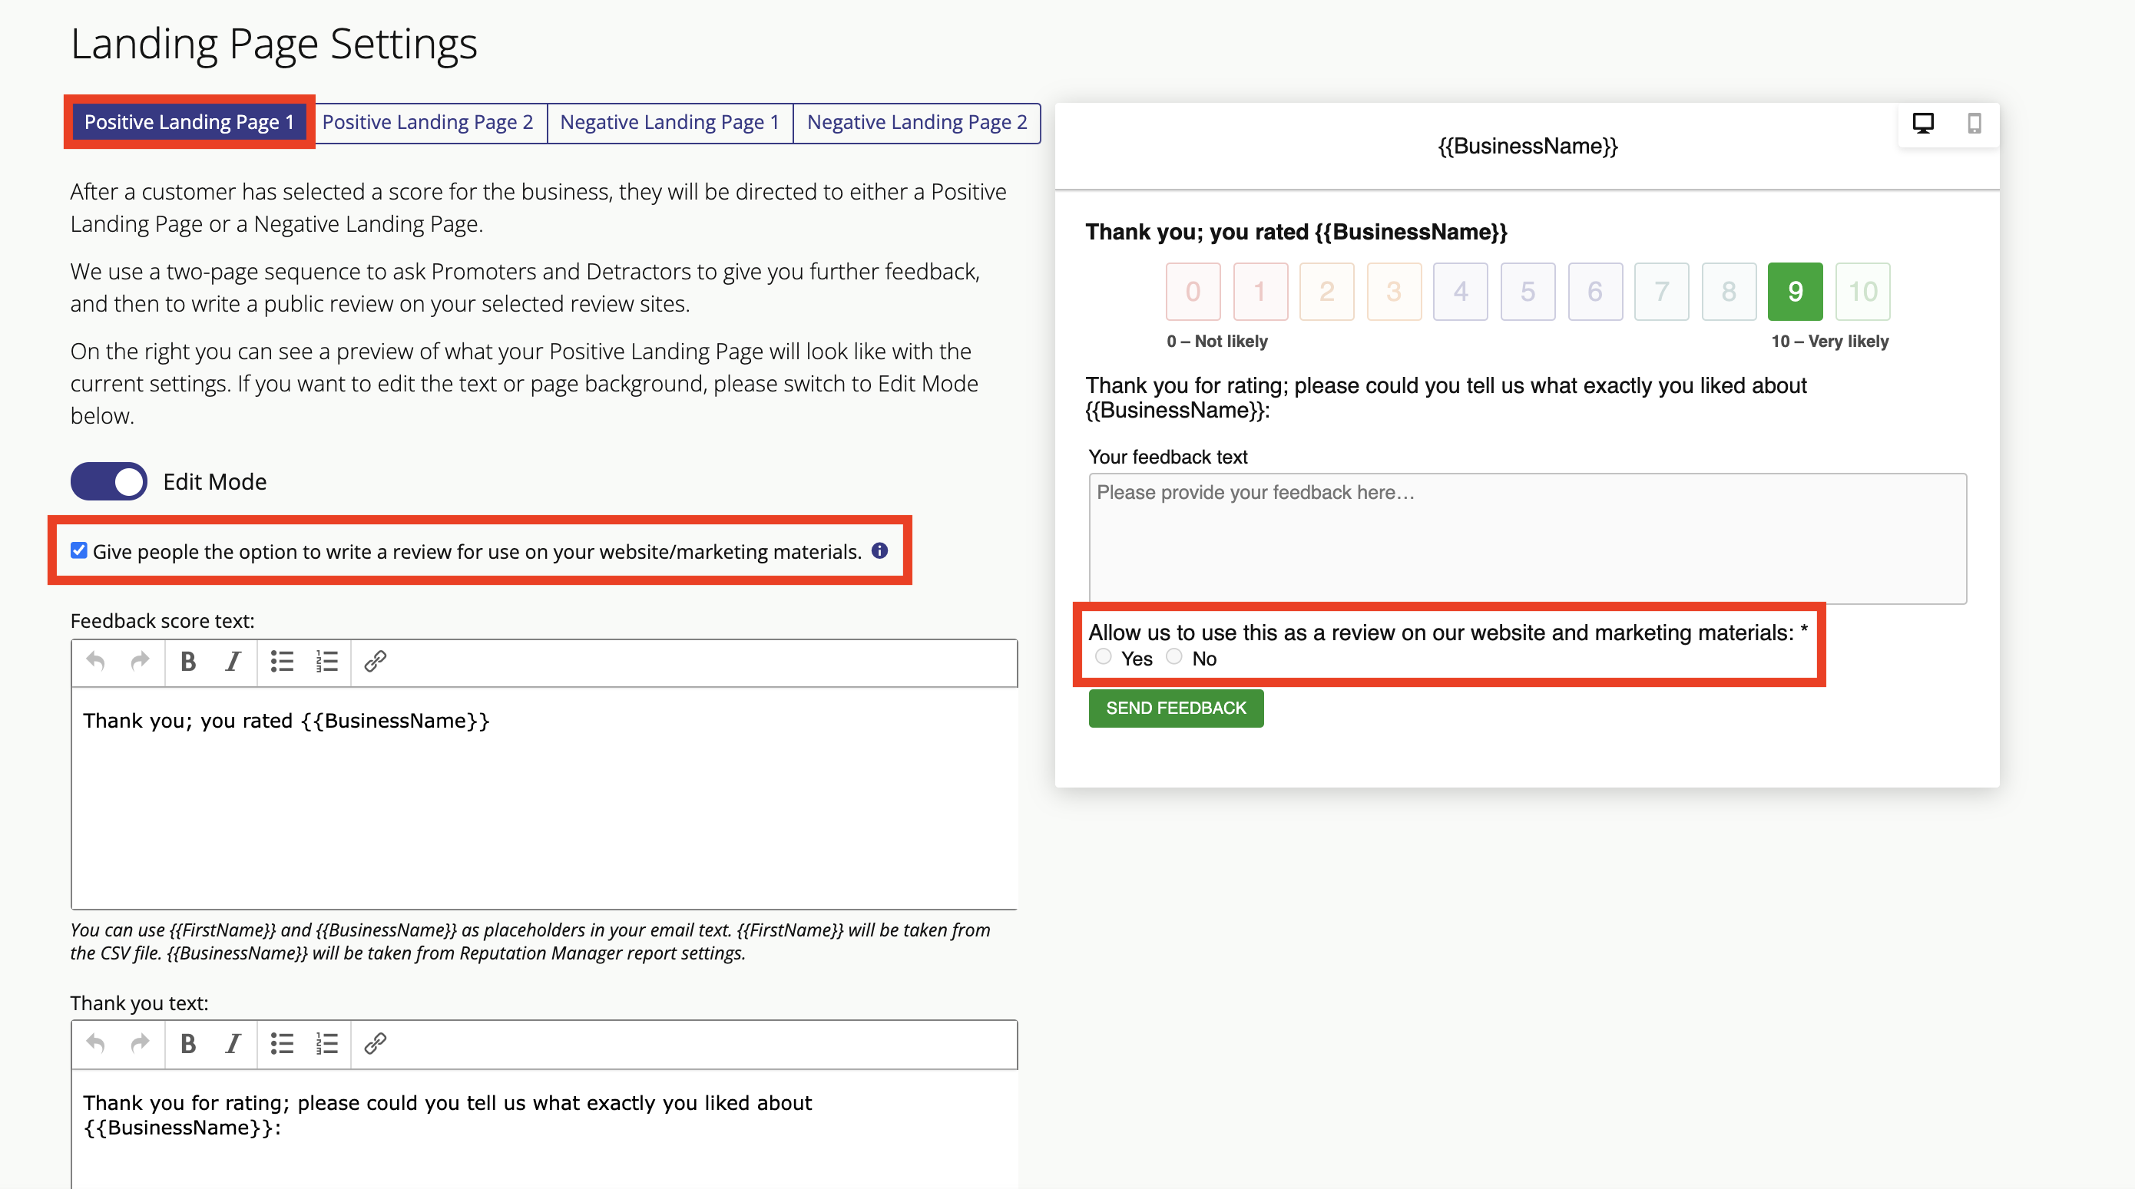Click the 'Your feedback text' label

coord(1168,457)
